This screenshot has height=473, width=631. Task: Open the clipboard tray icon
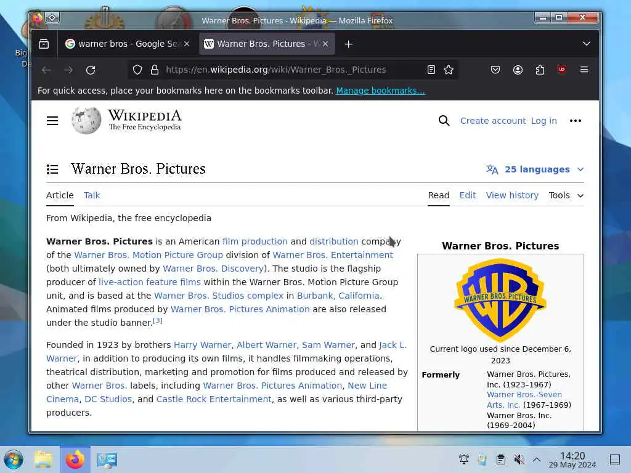[x=500, y=459]
